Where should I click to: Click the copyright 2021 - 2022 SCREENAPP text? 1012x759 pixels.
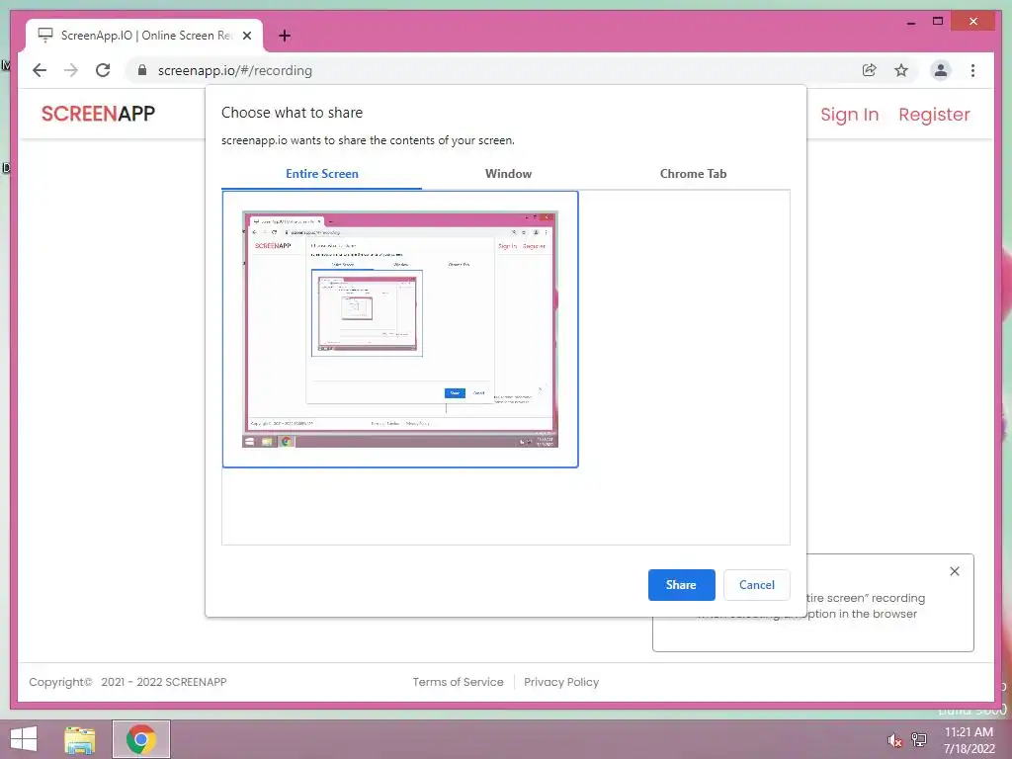127,682
